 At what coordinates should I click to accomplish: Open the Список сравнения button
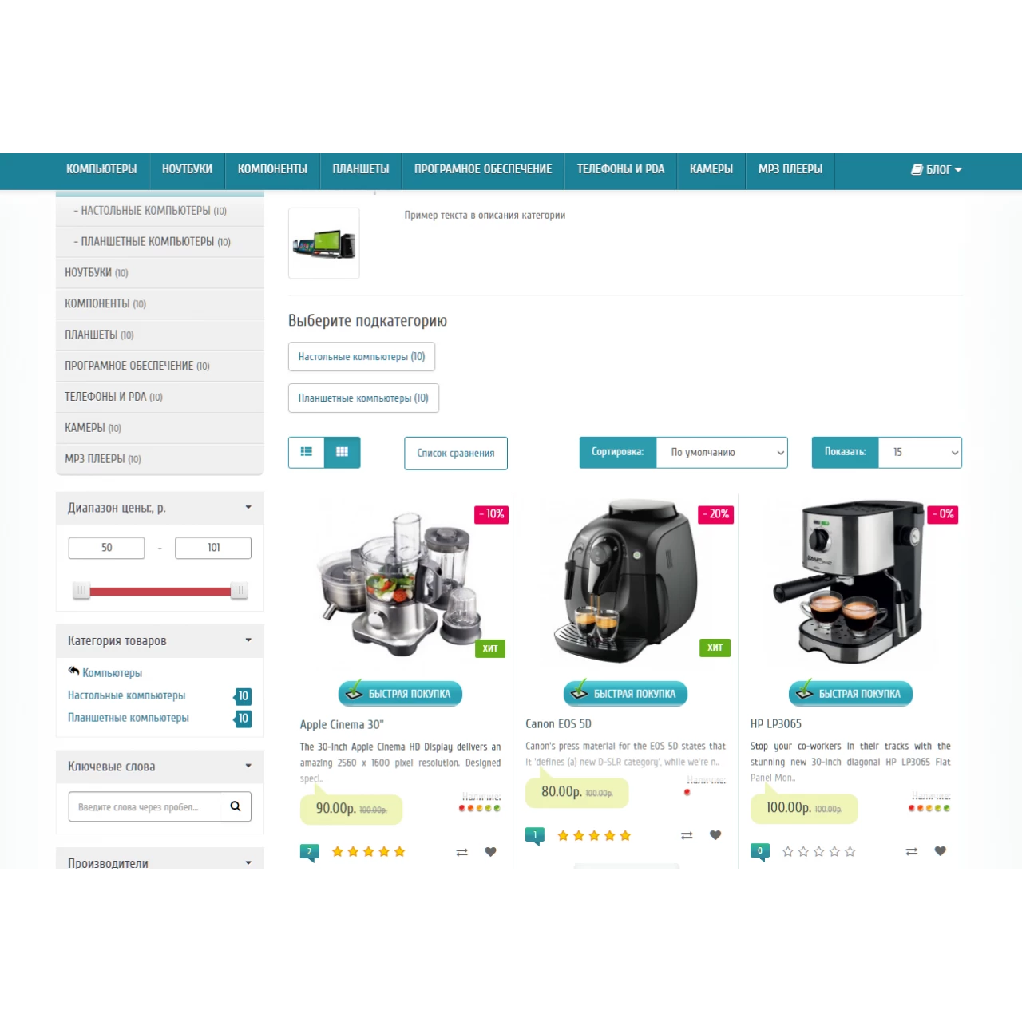(456, 453)
